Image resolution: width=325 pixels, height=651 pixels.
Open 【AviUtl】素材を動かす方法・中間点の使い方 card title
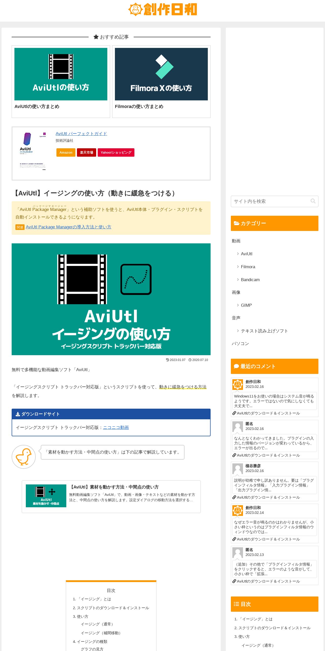[x=114, y=487]
